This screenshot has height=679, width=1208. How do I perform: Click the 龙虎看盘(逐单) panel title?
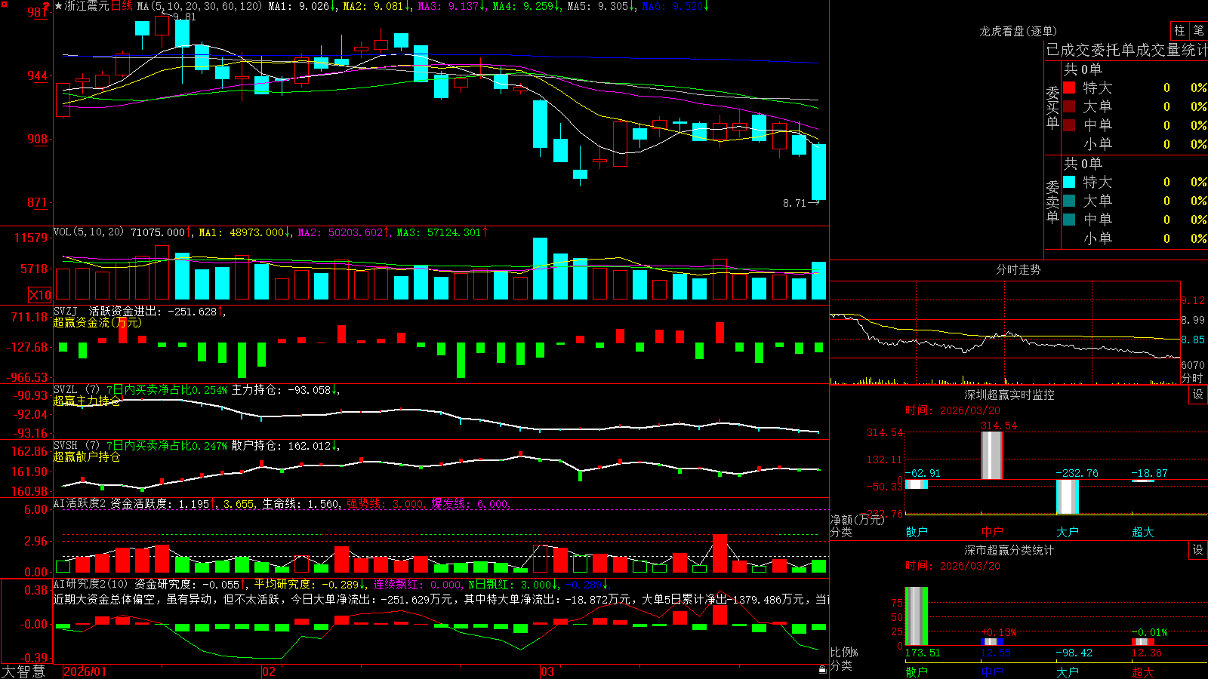coord(1018,31)
